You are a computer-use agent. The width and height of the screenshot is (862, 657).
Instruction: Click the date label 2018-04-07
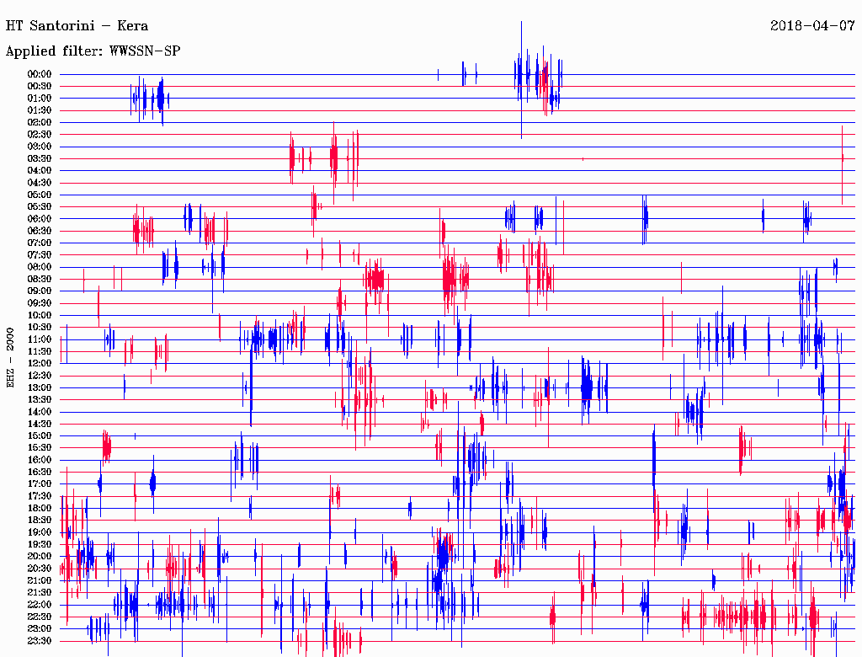[811, 25]
